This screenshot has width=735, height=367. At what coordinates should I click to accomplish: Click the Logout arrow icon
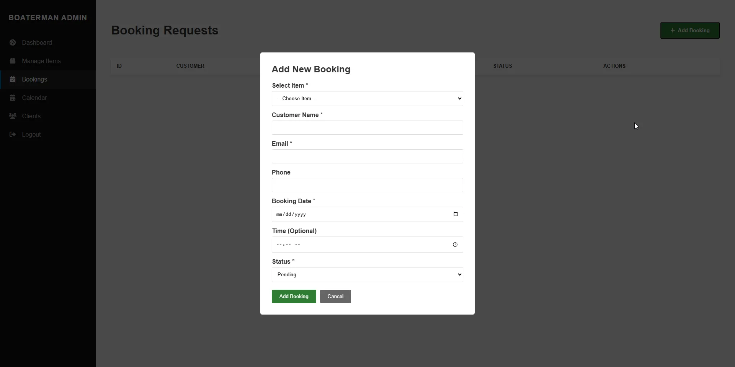click(x=13, y=134)
